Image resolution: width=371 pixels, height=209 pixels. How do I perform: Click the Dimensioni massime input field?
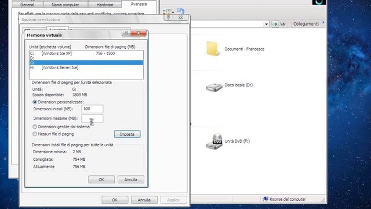tap(92, 118)
